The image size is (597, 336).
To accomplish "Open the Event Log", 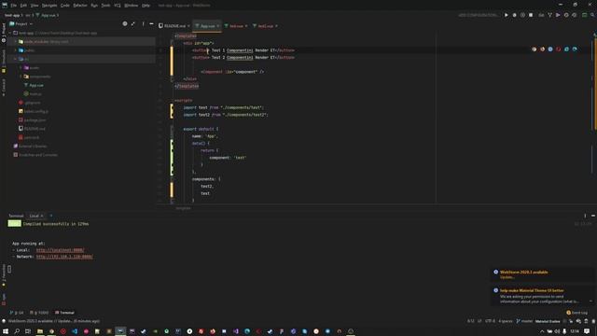I will [x=576, y=313].
